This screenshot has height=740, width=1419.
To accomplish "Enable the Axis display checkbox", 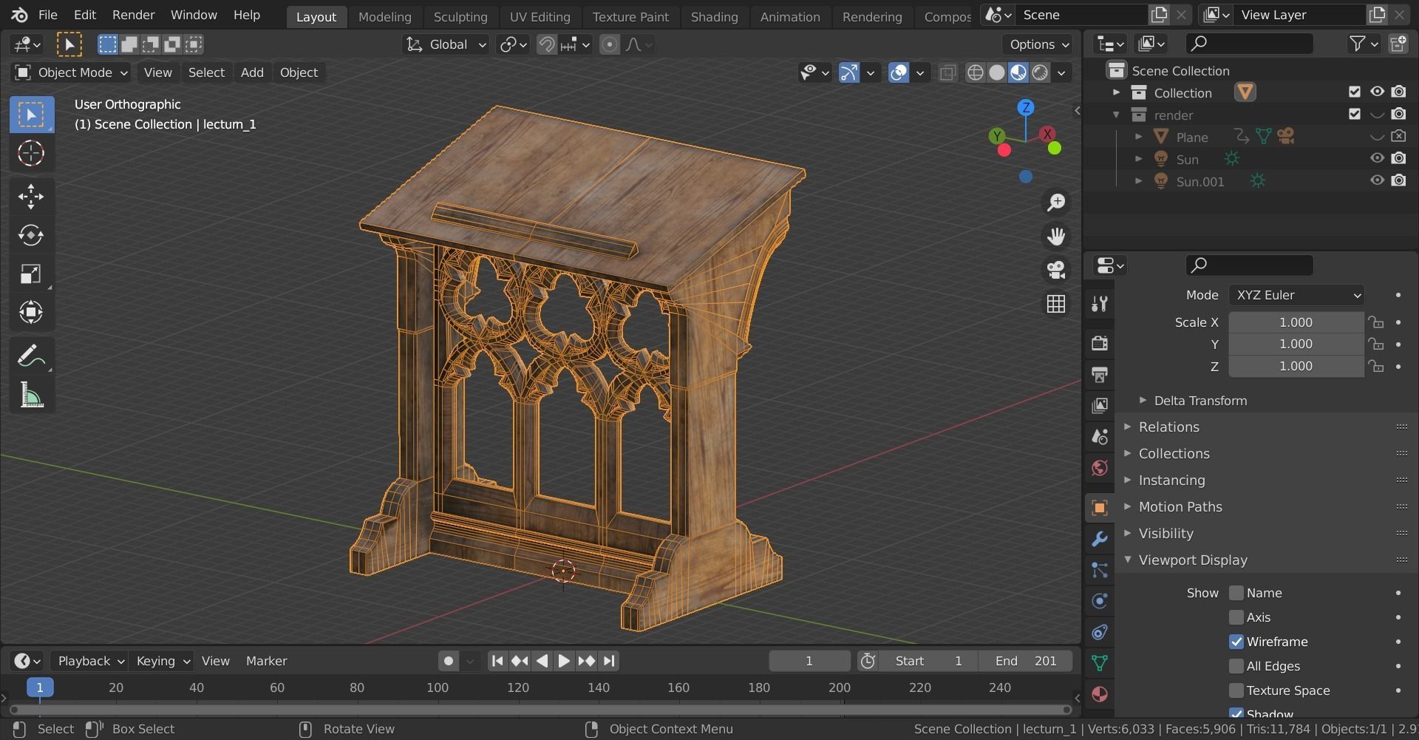I will (1236, 617).
